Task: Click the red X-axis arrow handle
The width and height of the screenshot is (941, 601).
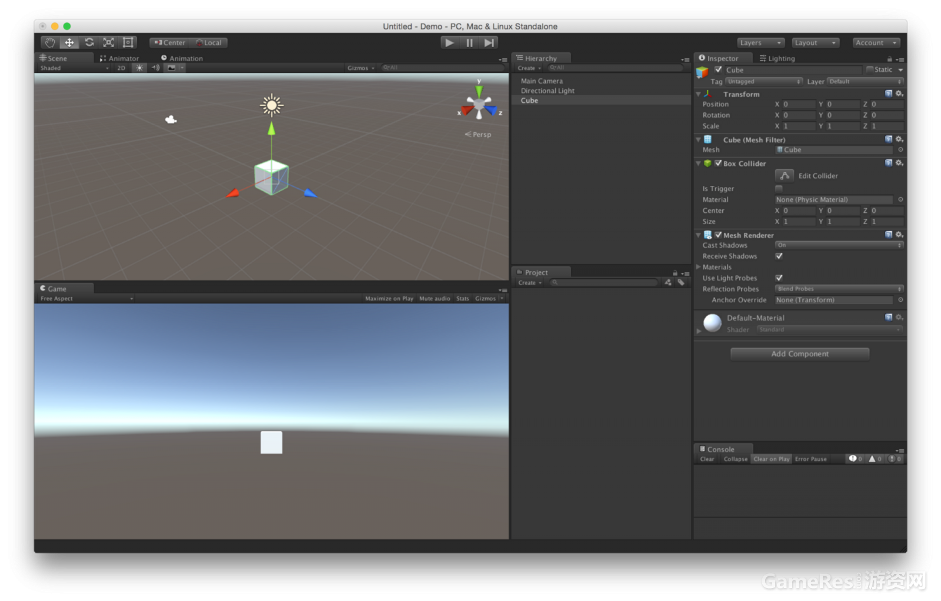Action: [233, 193]
